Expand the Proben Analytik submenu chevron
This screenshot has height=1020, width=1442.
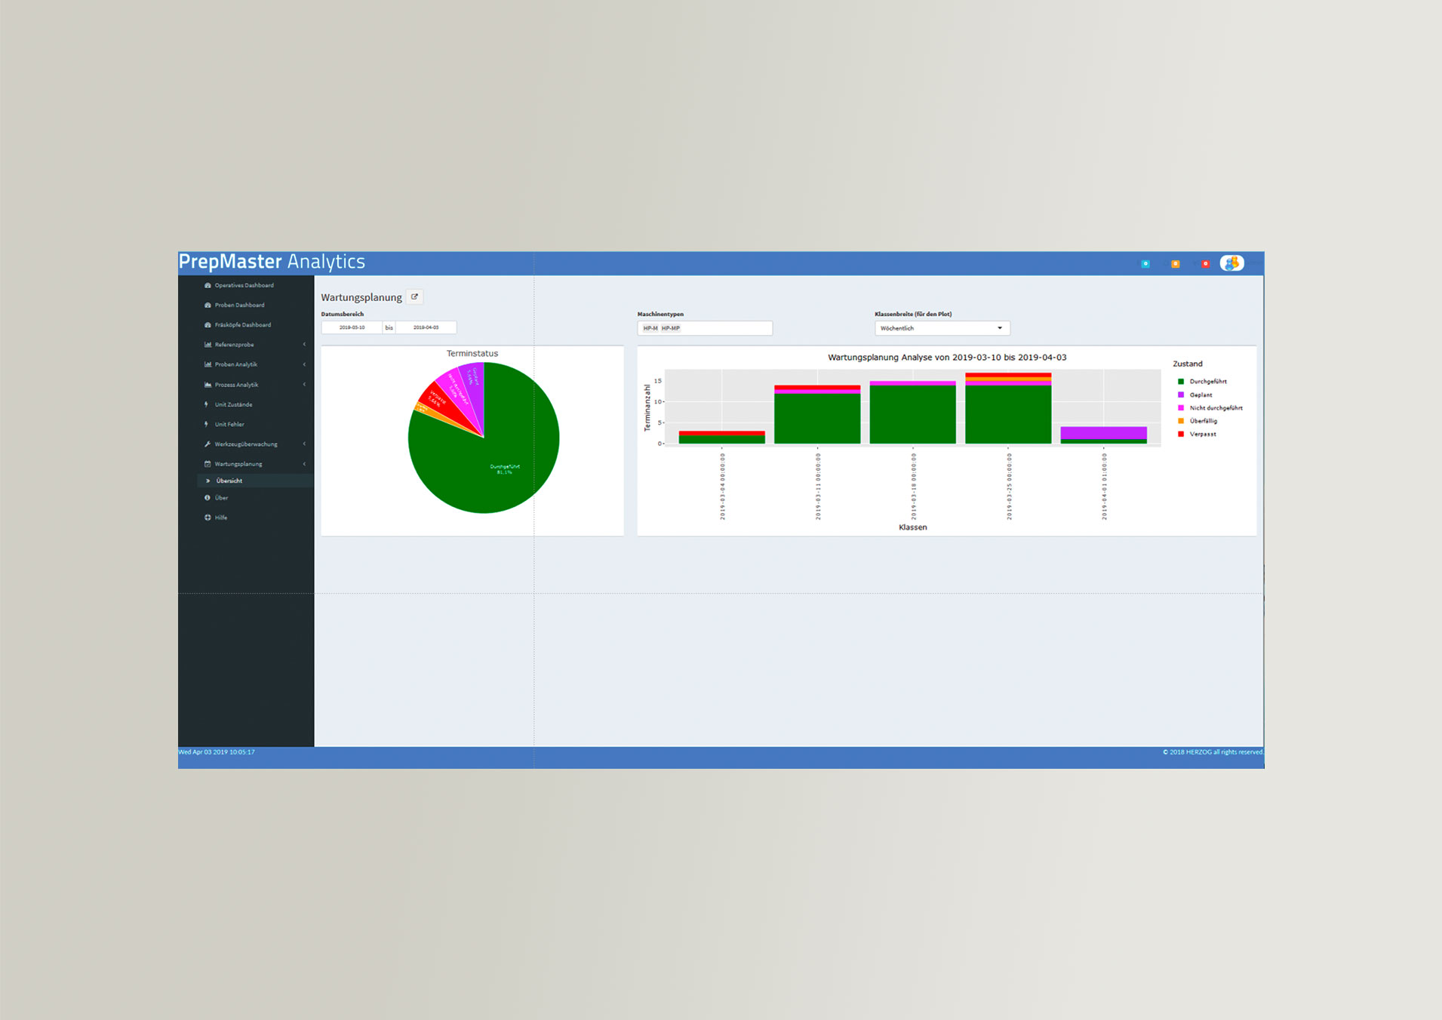click(304, 364)
